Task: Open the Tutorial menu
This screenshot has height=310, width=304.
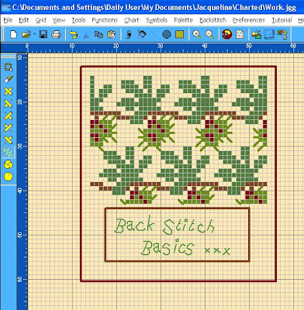Action: tap(282, 20)
